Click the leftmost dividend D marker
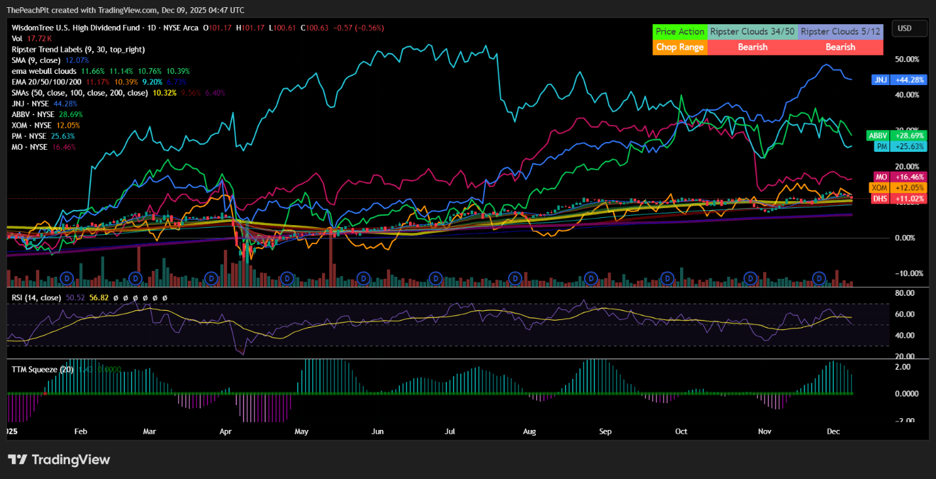Viewport: 936px width, 479px height. click(x=66, y=279)
